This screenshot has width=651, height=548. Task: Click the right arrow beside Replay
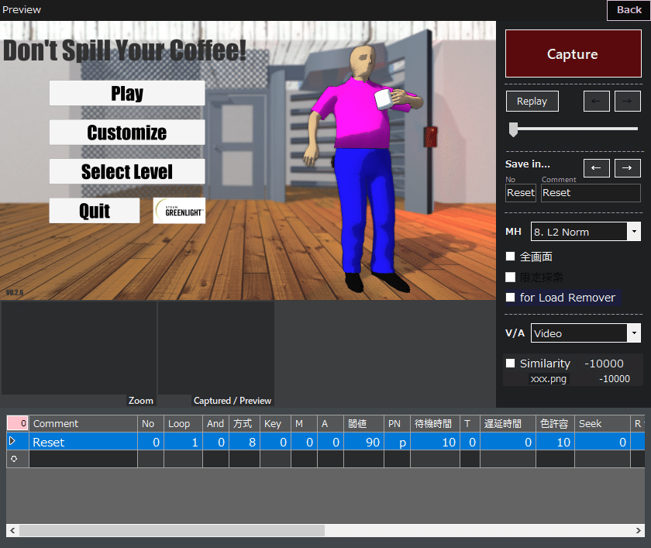(627, 102)
